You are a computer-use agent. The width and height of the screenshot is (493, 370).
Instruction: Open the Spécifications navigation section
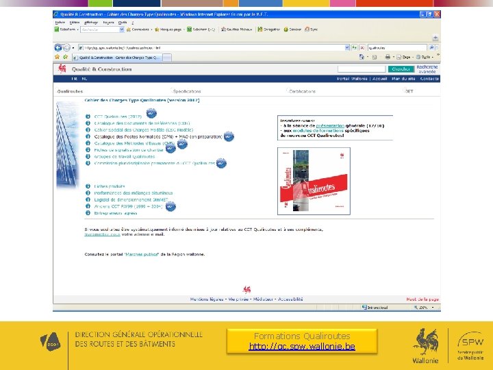[x=187, y=91]
